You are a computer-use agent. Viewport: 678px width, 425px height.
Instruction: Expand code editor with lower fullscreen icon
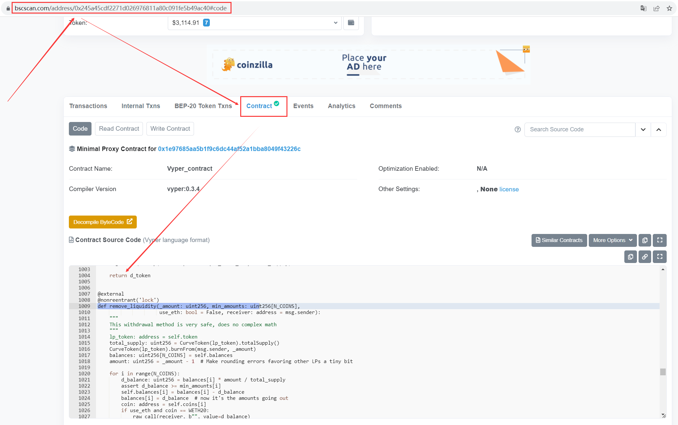click(660, 257)
